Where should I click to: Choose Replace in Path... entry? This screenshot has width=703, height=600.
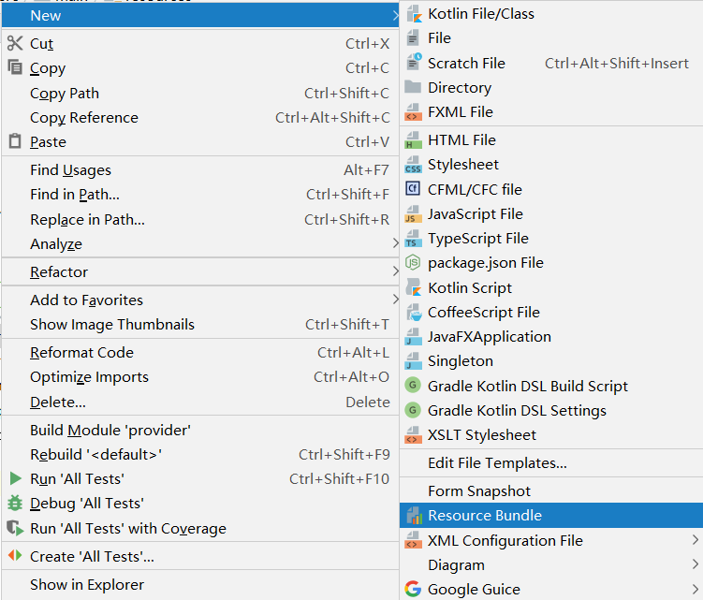pyautogui.click(x=200, y=219)
